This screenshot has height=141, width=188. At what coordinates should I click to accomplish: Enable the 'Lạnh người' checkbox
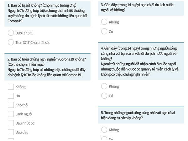(x=11, y=114)
